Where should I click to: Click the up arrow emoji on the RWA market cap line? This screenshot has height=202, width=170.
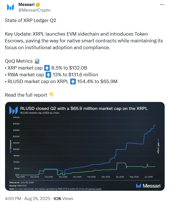(48, 75)
